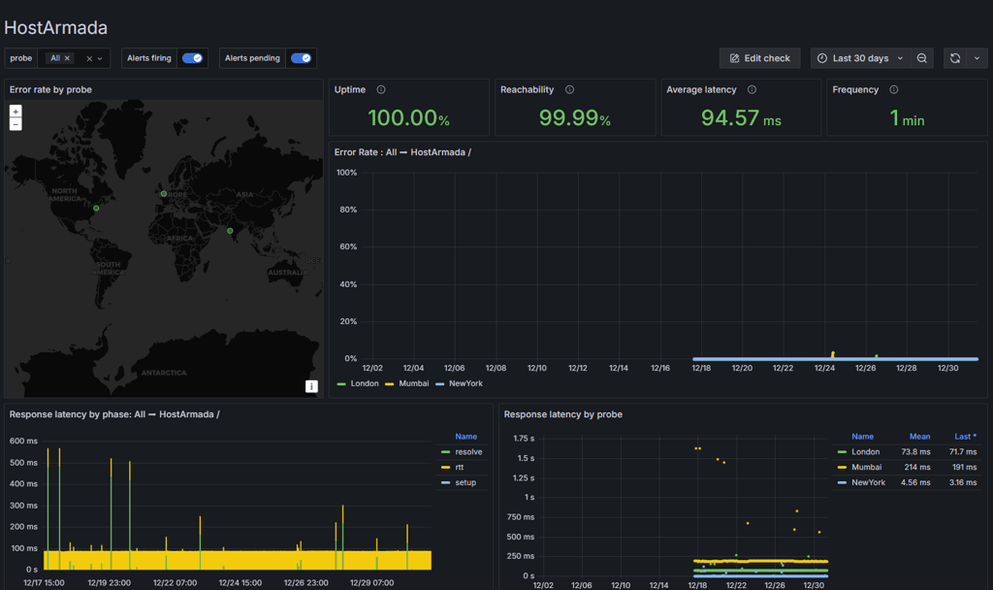Click London green color swatch in Error Rate legend

(342, 384)
